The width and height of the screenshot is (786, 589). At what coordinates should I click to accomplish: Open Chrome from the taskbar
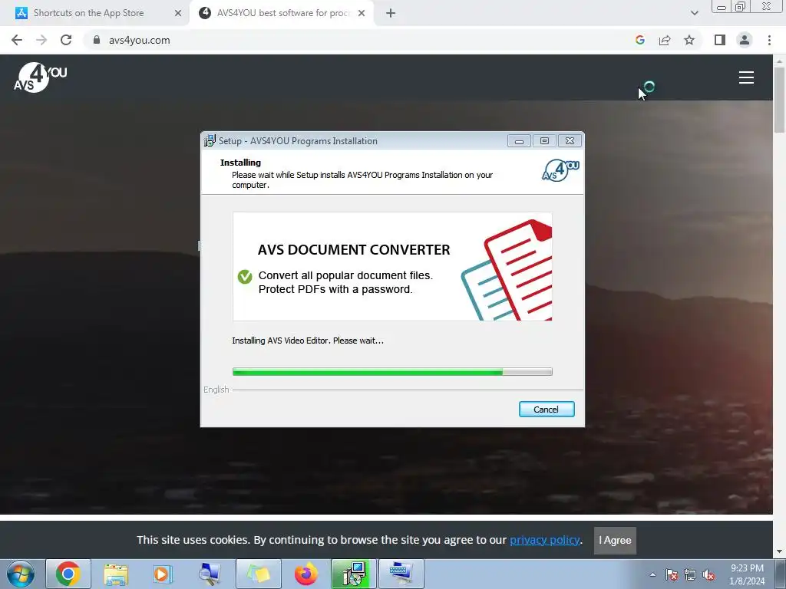(x=68, y=574)
